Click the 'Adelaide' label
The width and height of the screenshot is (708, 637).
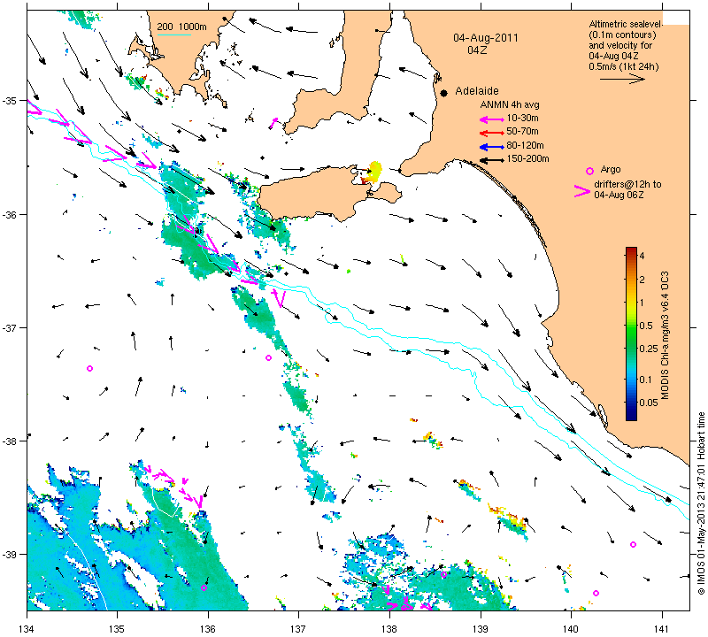[x=476, y=91]
